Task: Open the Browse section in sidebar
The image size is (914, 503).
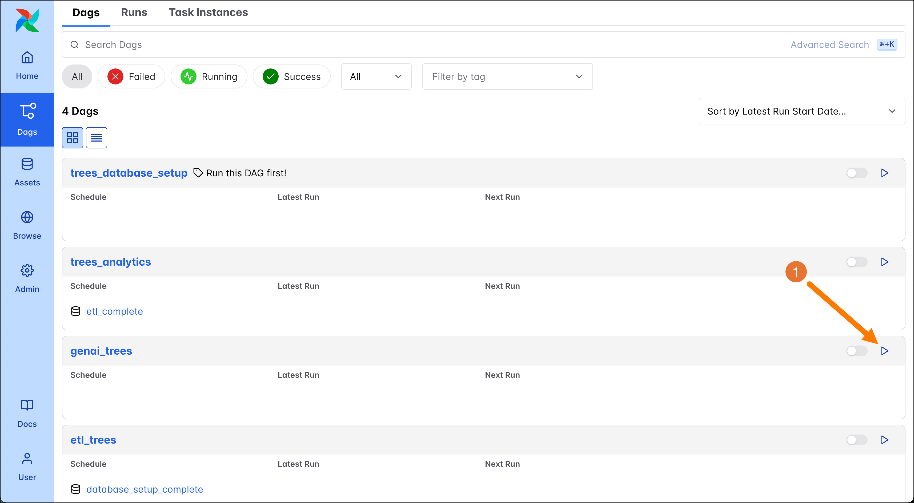Action: 27,225
